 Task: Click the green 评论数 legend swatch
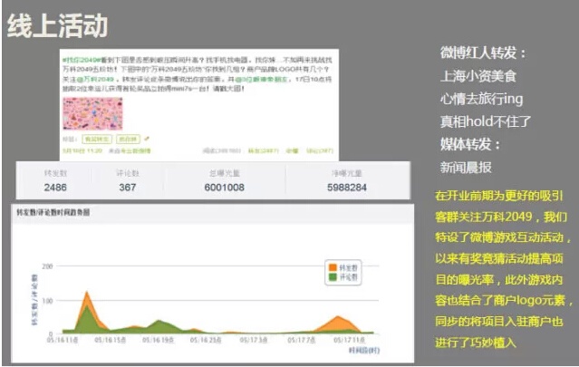[331, 276]
